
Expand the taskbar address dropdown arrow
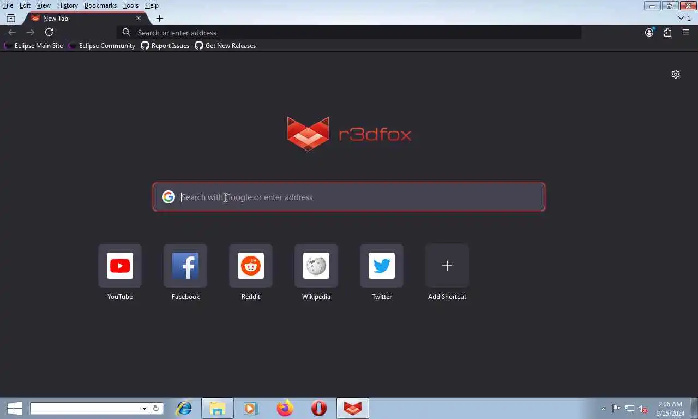coord(144,408)
